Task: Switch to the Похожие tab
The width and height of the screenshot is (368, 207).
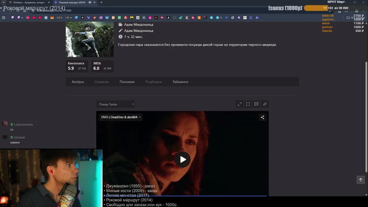Action: point(127,82)
